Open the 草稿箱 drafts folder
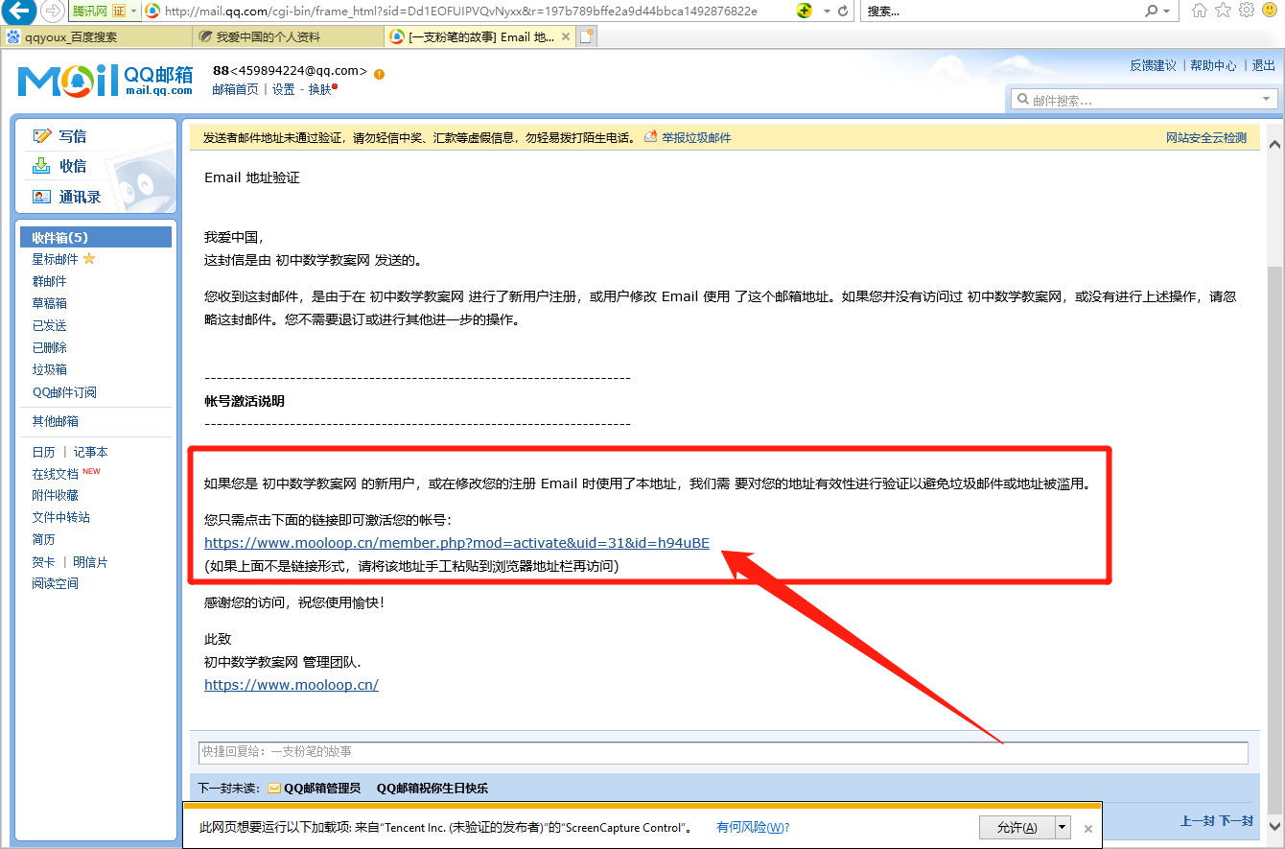 point(49,303)
